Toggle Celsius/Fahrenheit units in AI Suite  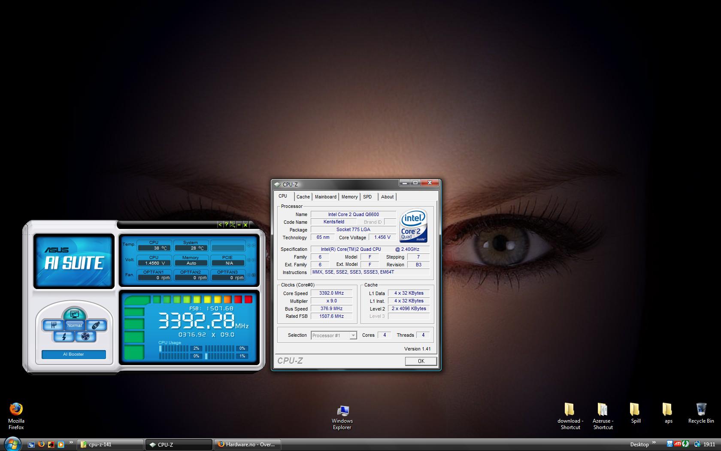click(232, 225)
